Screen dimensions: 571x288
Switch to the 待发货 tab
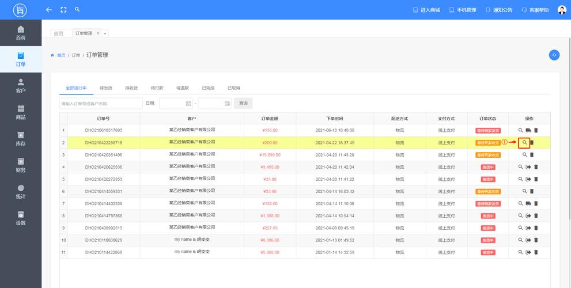click(x=106, y=88)
